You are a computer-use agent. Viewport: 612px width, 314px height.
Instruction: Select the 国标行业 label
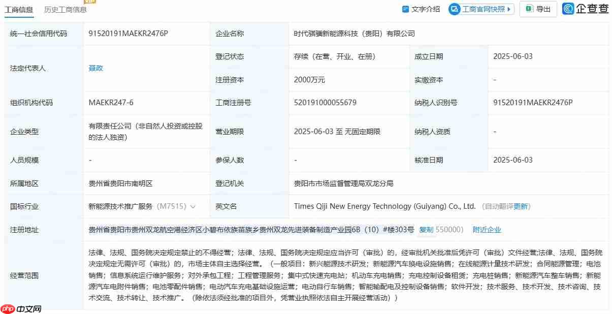coord(24,207)
